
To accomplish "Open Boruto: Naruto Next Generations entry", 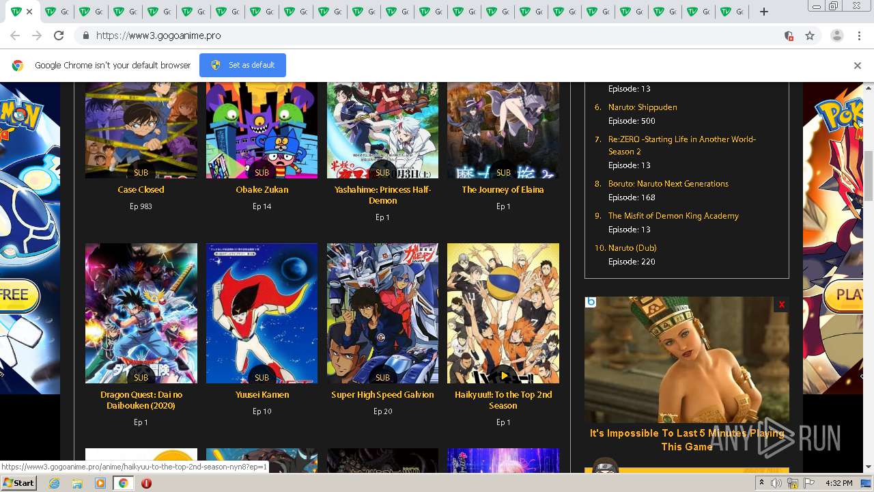I will coord(668,184).
